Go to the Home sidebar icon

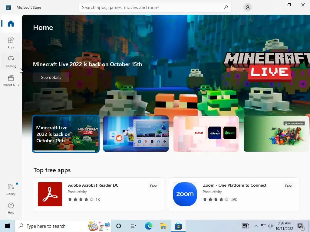[x=11, y=24]
